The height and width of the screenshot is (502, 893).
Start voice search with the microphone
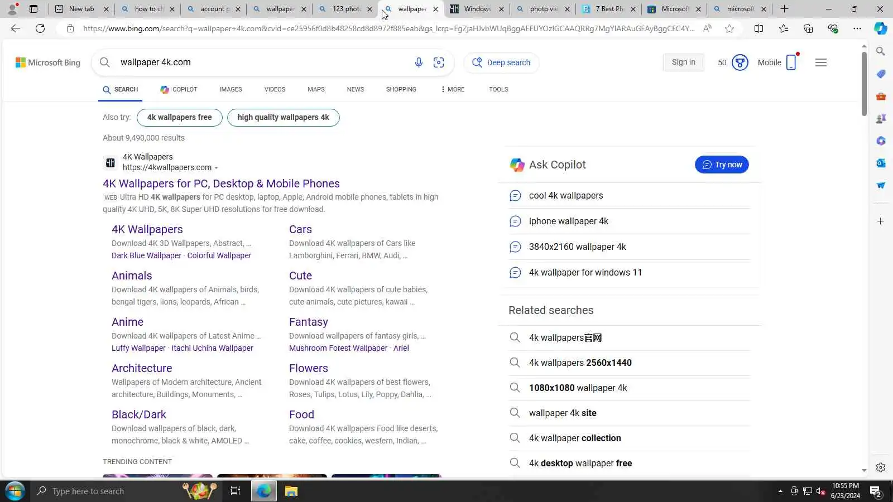419,62
